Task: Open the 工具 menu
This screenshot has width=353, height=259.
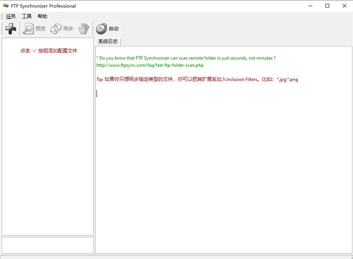Action: point(26,16)
